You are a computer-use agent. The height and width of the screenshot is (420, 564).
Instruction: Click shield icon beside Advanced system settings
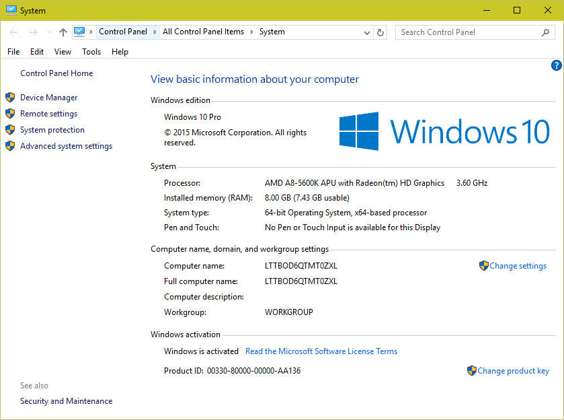[10, 146]
